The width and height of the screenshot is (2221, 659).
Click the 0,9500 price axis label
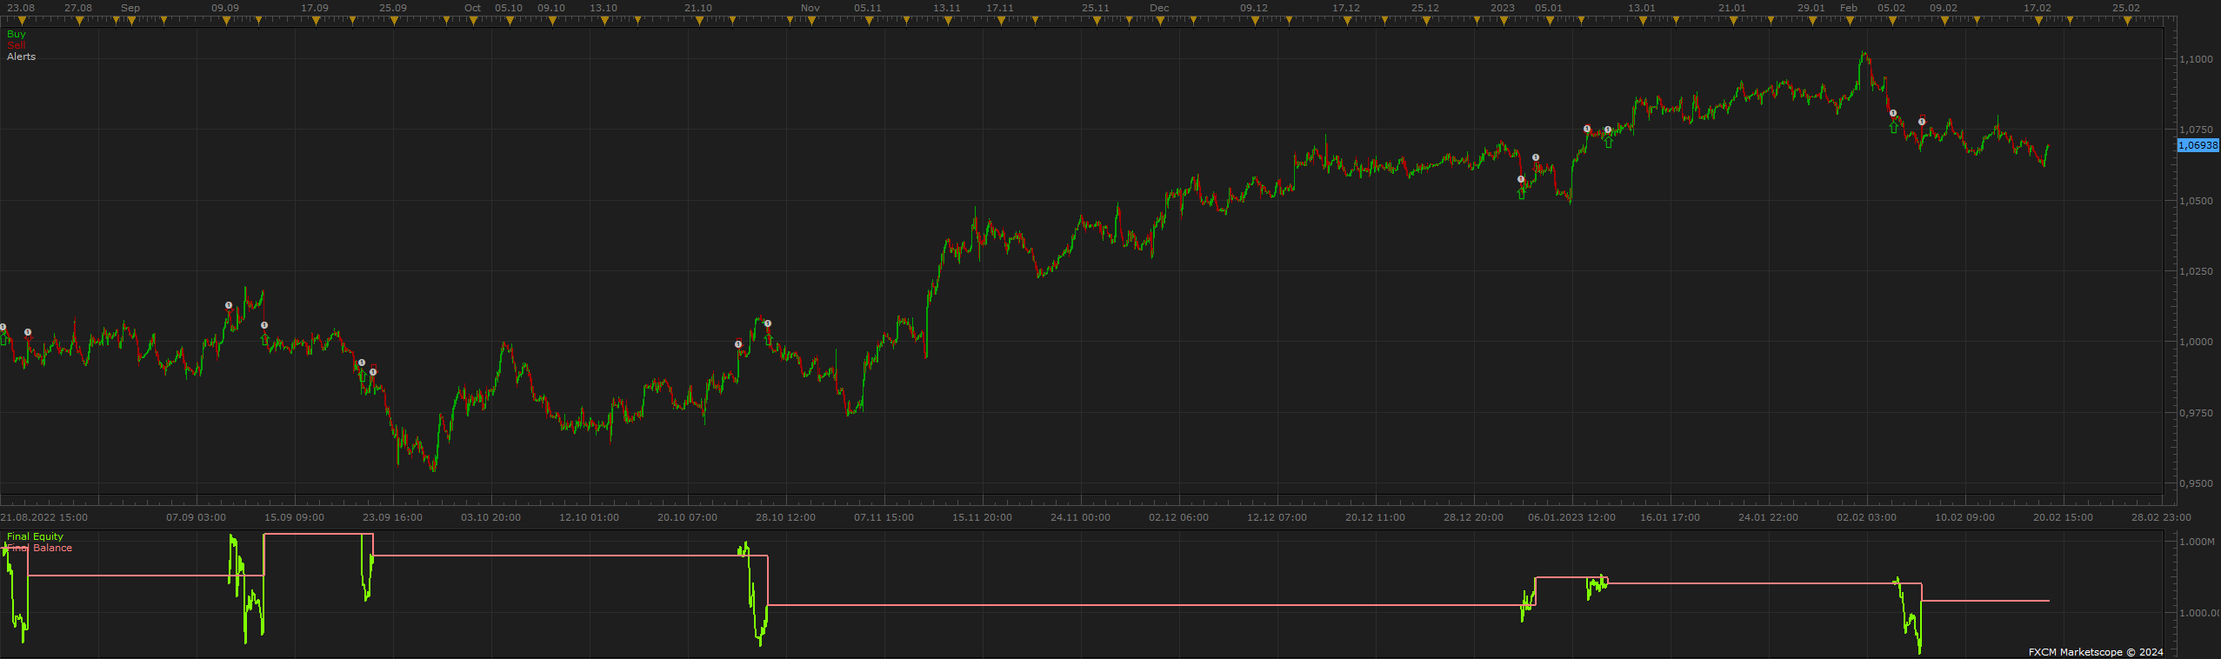[2196, 483]
